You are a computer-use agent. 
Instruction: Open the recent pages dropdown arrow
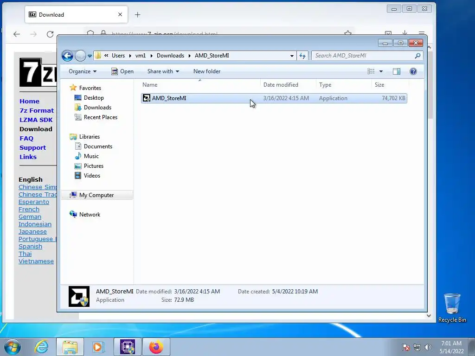[x=90, y=56]
